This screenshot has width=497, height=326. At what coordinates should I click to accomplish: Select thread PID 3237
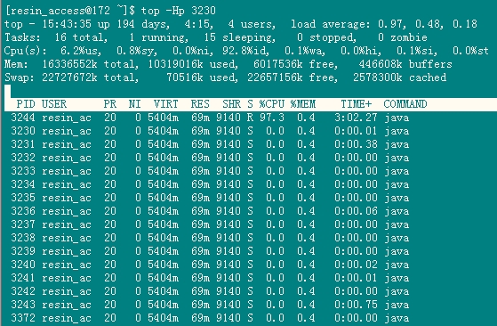(x=22, y=224)
